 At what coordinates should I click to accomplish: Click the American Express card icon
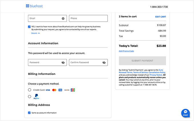(x=60, y=90)
